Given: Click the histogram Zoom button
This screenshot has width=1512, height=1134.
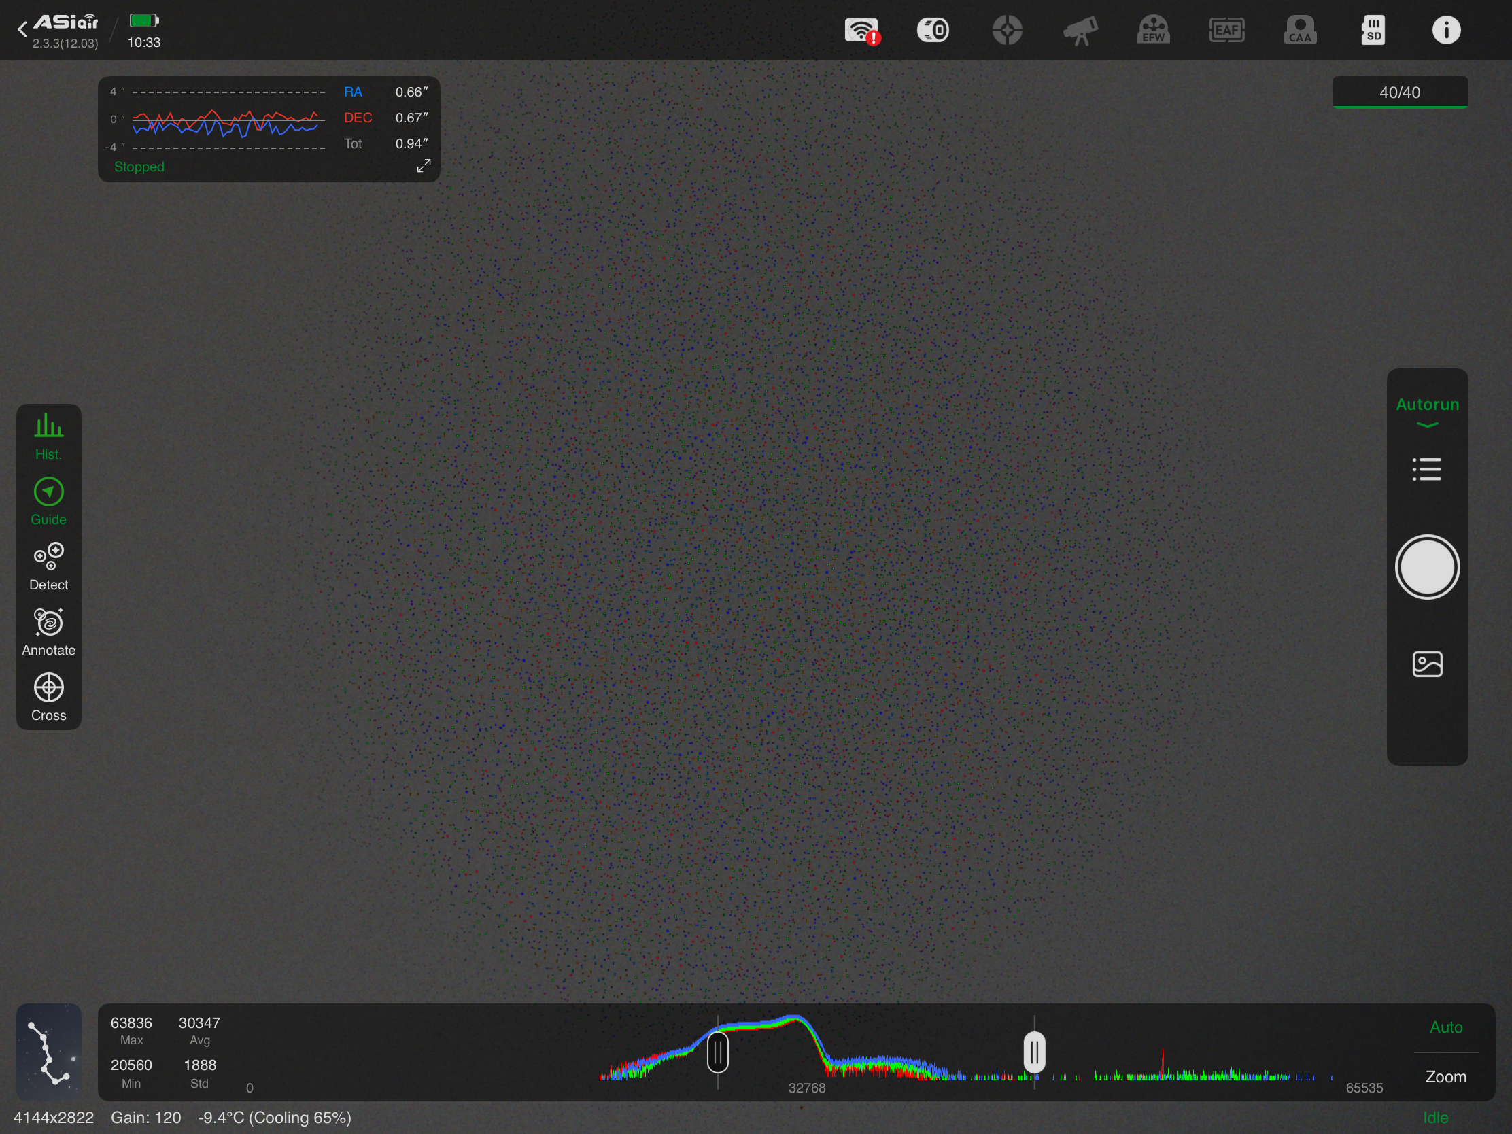Looking at the screenshot, I should (x=1445, y=1077).
